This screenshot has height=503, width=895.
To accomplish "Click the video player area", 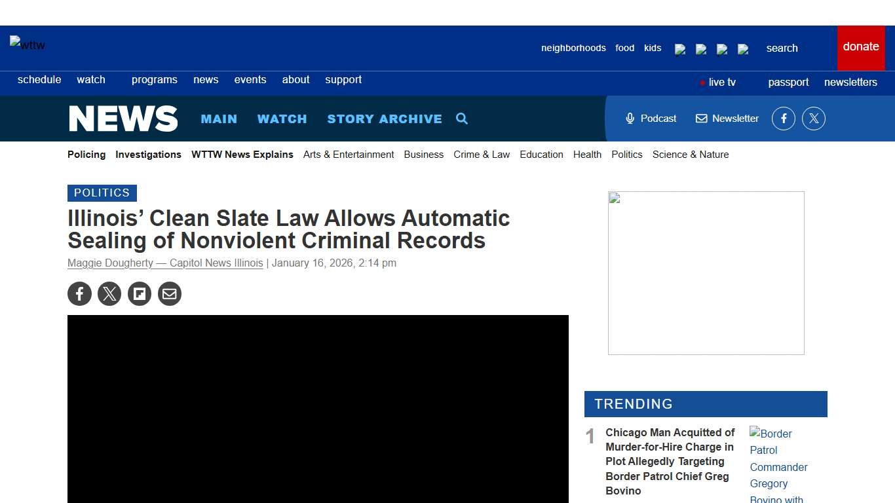I will click(318, 409).
